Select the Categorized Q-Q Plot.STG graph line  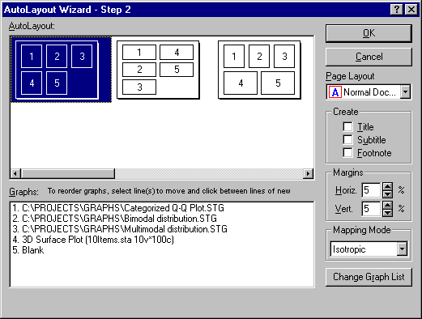pos(118,208)
